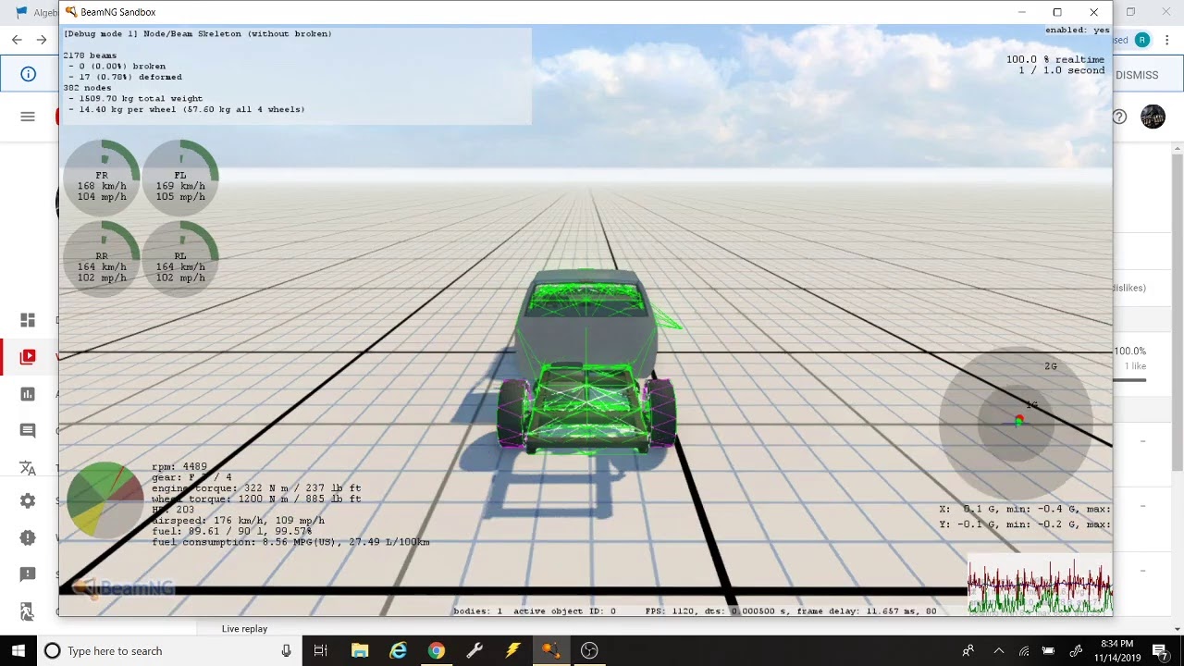The image size is (1184, 666).
Task: Open the YouTube channel avatar menu
Action: point(1153,117)
